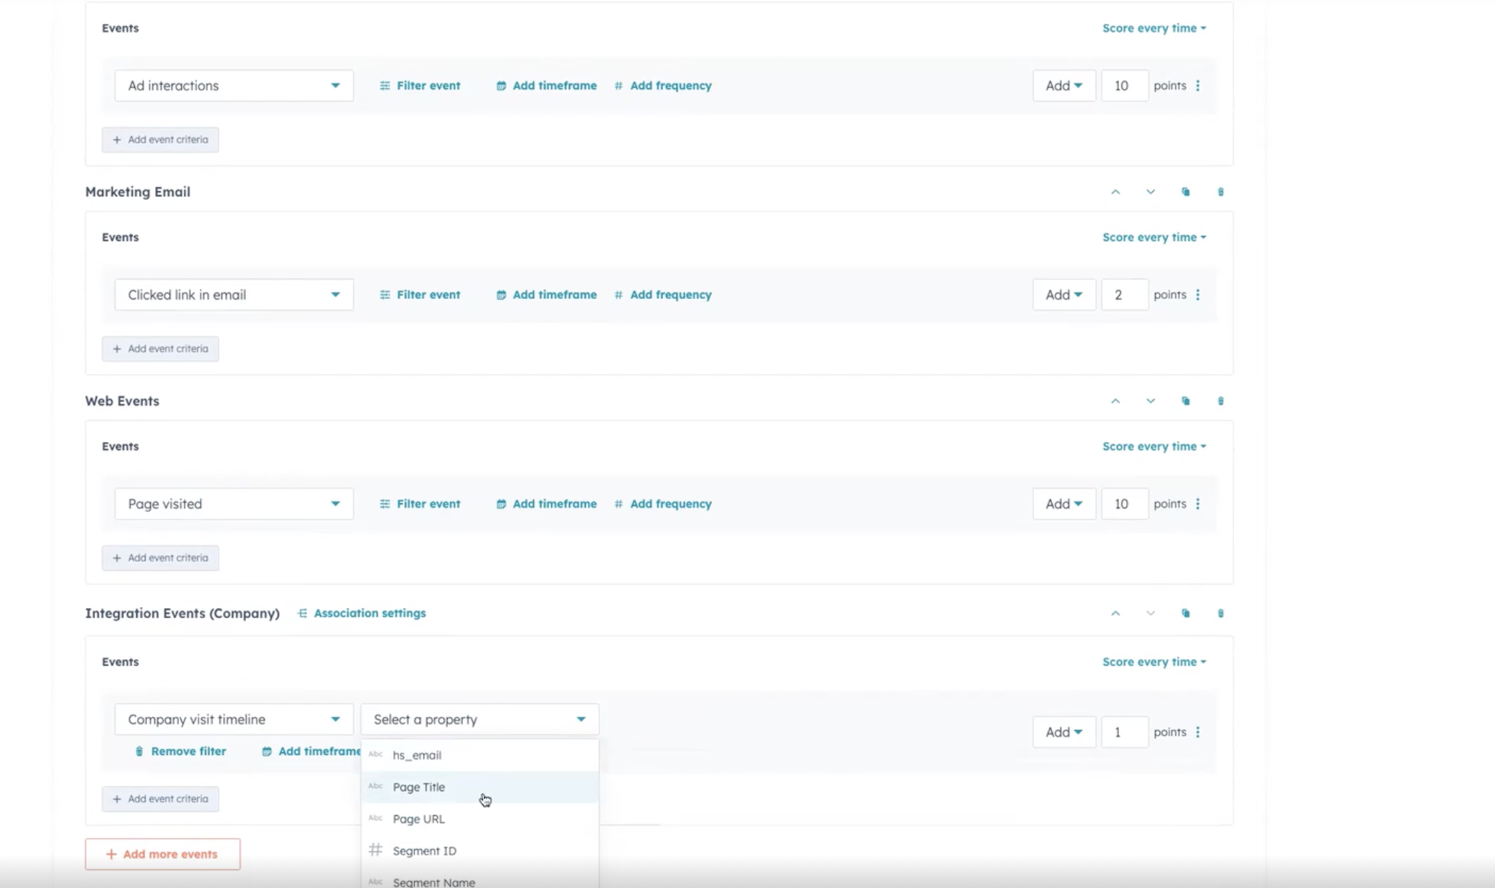Duplicate the Marketing Email section
The height and width of the screenshot is (888, 1495).
(x=1185, y=191)
